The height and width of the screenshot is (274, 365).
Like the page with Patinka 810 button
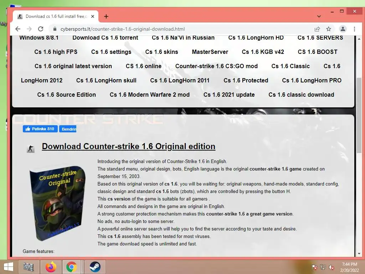40,129
